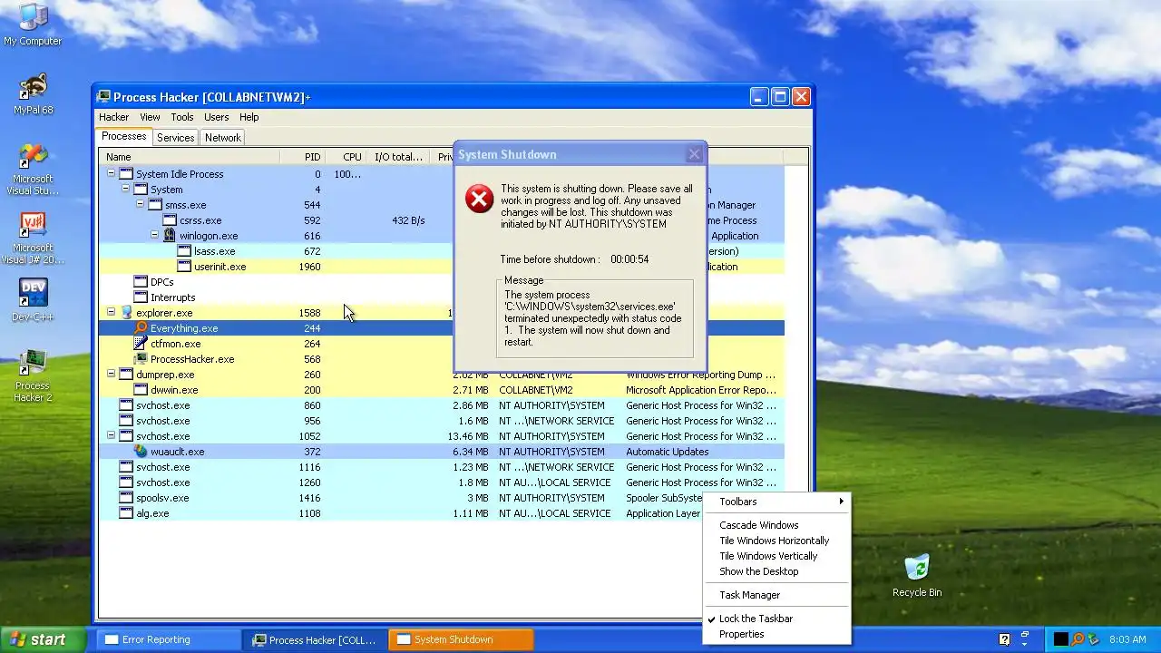1161x653 pixels.
Task: Collapse svchost.exe PID 1052 node
Action: point(112,435)
